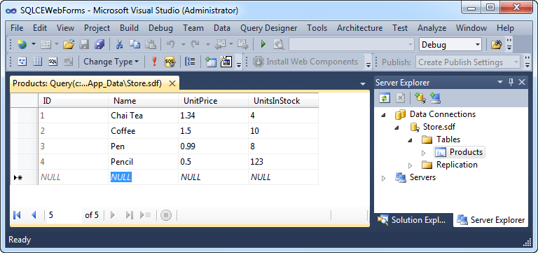The height and width of the screenshot is (253, 538).
Task: Select the Replication folder in tree
Action: coord(457,165)
